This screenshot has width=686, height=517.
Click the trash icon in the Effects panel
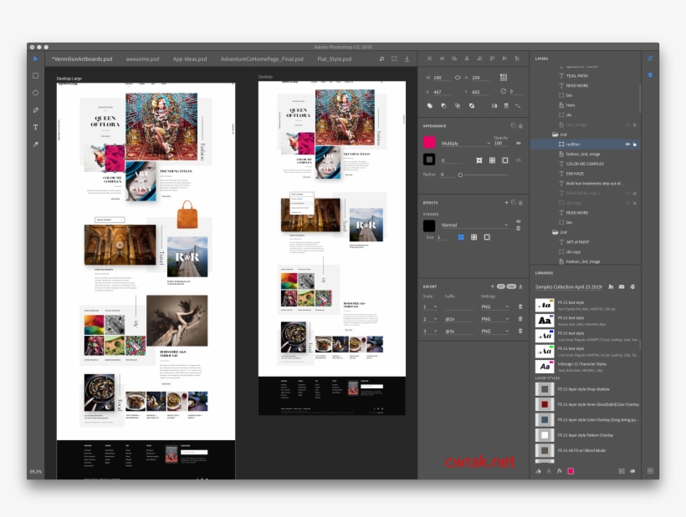pyautogui.click(x=520, y=203)
